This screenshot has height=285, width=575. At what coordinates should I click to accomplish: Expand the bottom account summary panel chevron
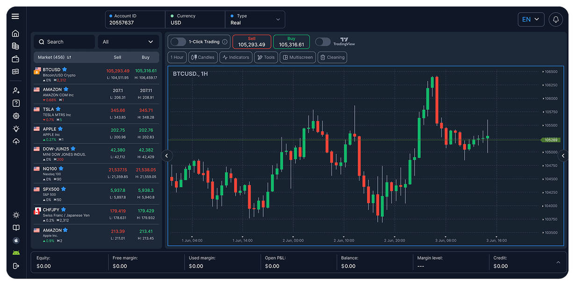tap(558, 262)
